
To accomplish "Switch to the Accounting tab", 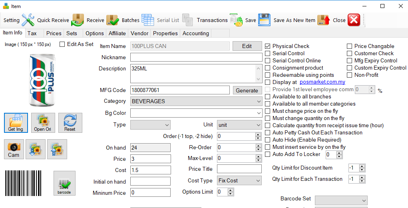I will (x=196, y=33).
